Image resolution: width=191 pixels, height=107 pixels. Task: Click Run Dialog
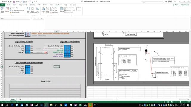click(54, 12)
